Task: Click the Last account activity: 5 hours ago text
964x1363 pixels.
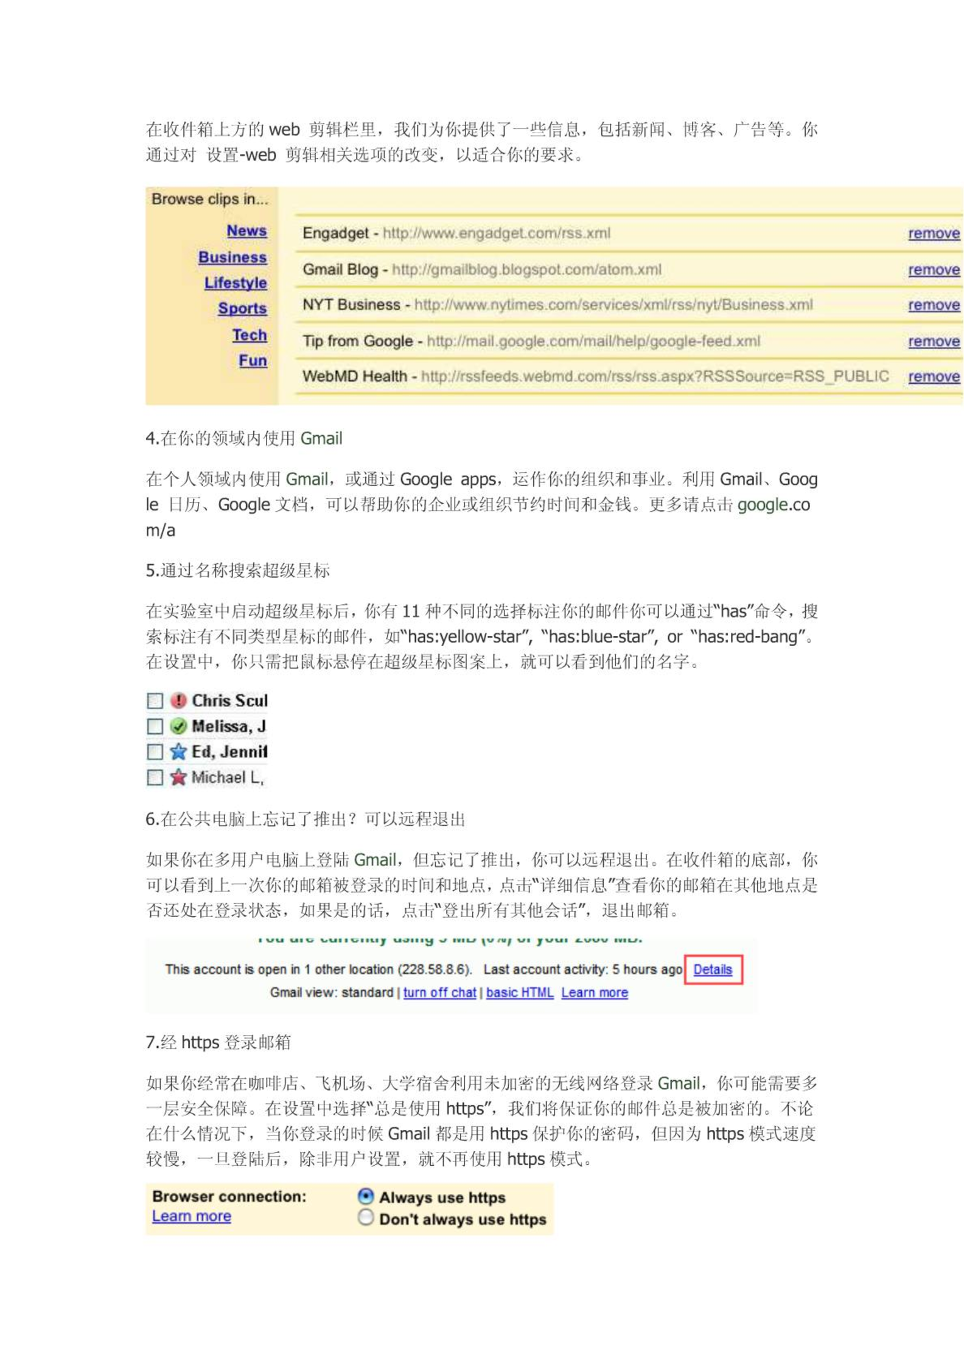Action: [x=583, y=970]
